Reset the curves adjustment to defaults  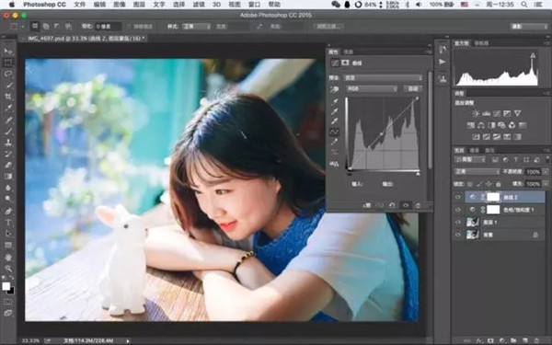[392, 205]
